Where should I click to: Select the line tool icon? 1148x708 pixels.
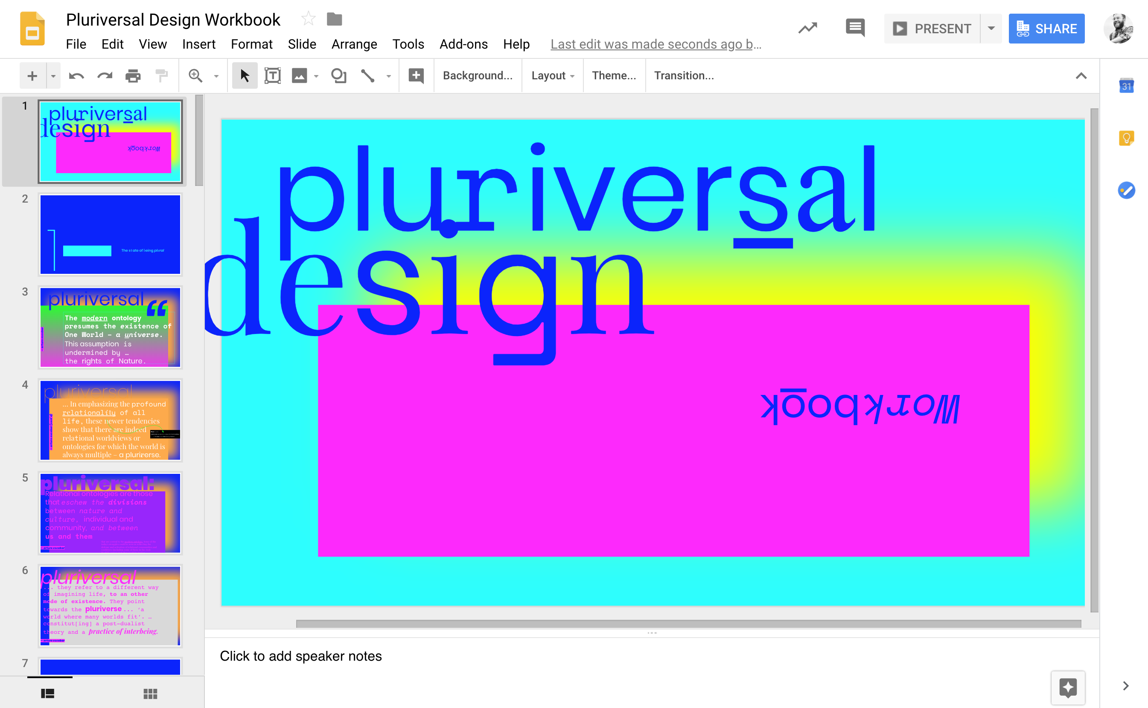pyautogui.click(x=368, y=76)
